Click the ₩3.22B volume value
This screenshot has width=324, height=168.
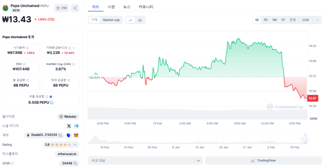tap(53, 53)
